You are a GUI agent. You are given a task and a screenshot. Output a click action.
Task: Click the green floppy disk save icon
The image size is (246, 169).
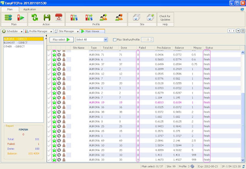[47, 18]
